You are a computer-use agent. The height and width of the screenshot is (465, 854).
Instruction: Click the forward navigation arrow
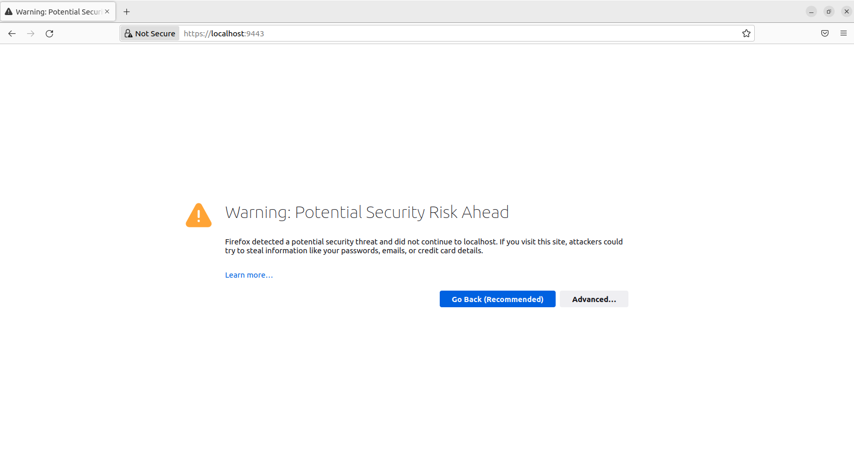click(31, 33)
